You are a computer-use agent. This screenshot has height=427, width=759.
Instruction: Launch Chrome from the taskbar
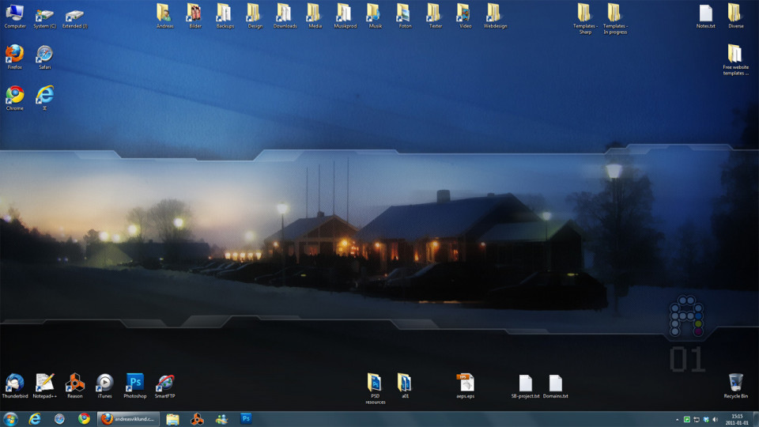[84, 419]
